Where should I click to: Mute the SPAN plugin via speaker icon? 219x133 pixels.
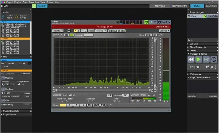pos(155,22)
